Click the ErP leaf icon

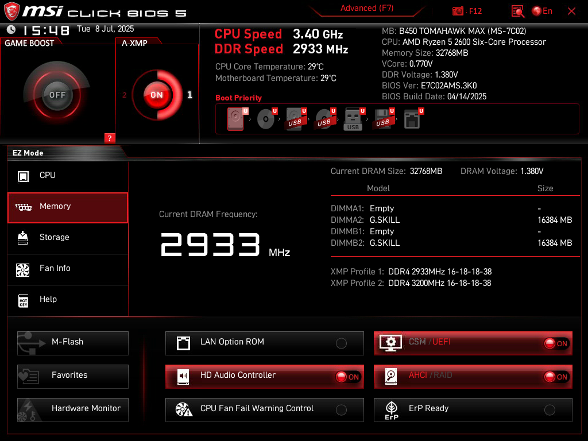click(392, 410)
